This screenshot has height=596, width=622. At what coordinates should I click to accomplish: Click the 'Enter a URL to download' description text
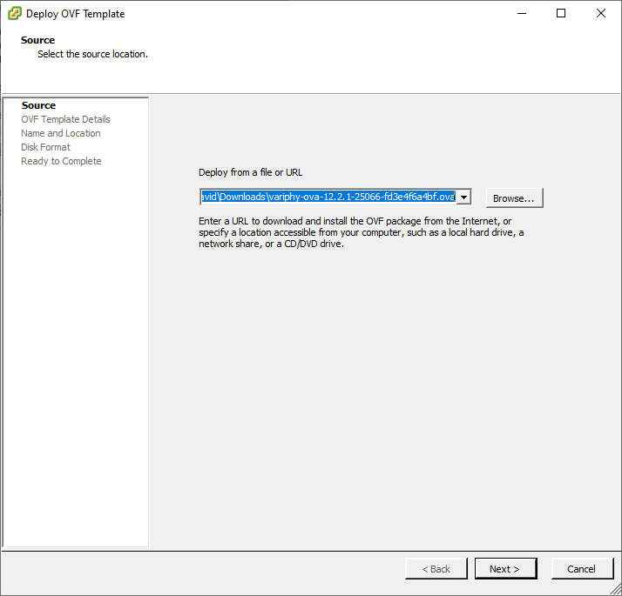(x=361, y=232)
